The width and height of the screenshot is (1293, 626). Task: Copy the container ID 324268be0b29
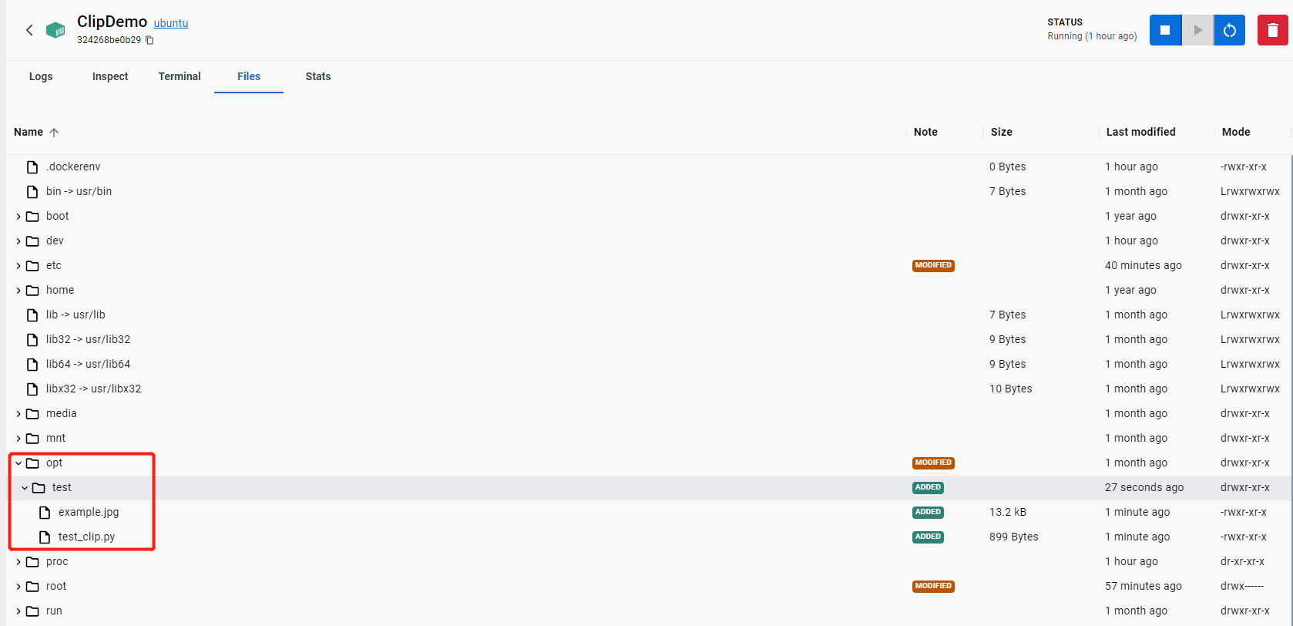149,40
